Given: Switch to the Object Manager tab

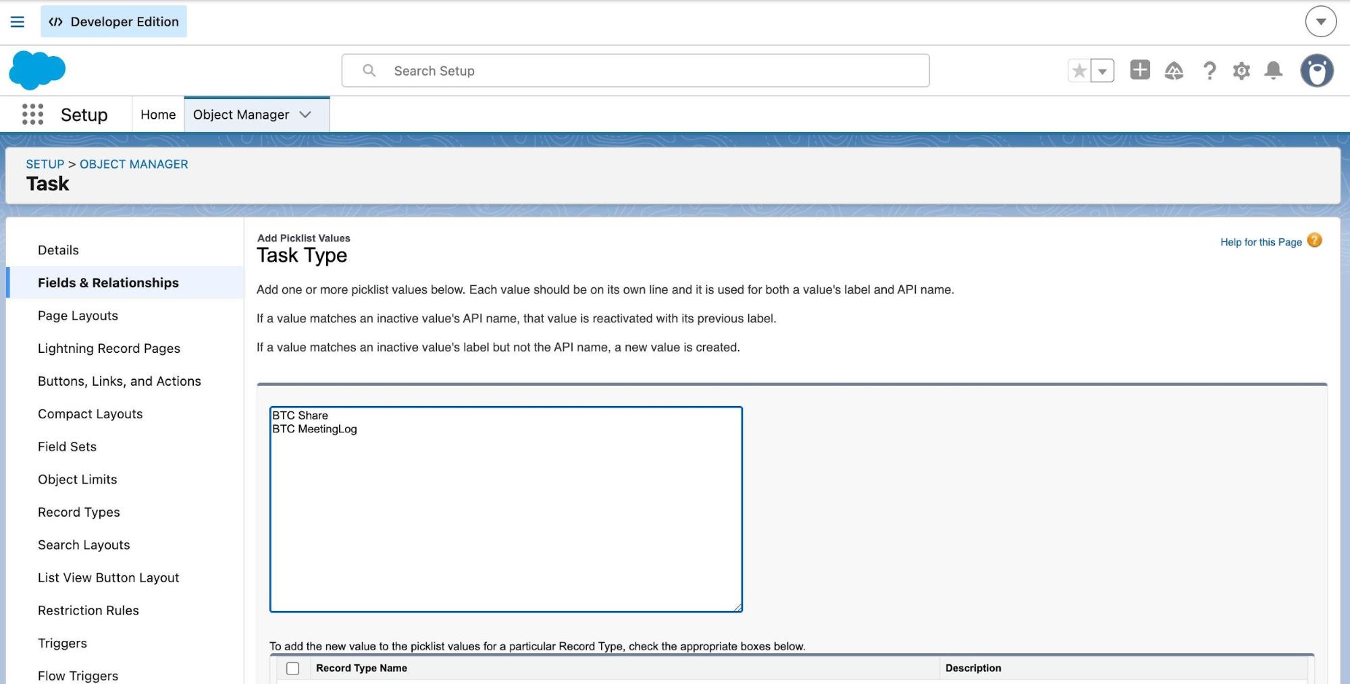Looking at the screenshot, I should click(x=241, y=115).
